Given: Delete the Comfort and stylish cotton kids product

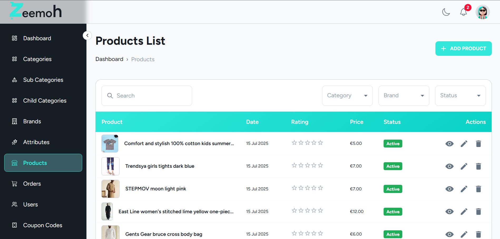Looking at the screenshot, I should 478,144.
